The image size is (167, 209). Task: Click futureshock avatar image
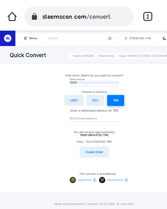102,180
